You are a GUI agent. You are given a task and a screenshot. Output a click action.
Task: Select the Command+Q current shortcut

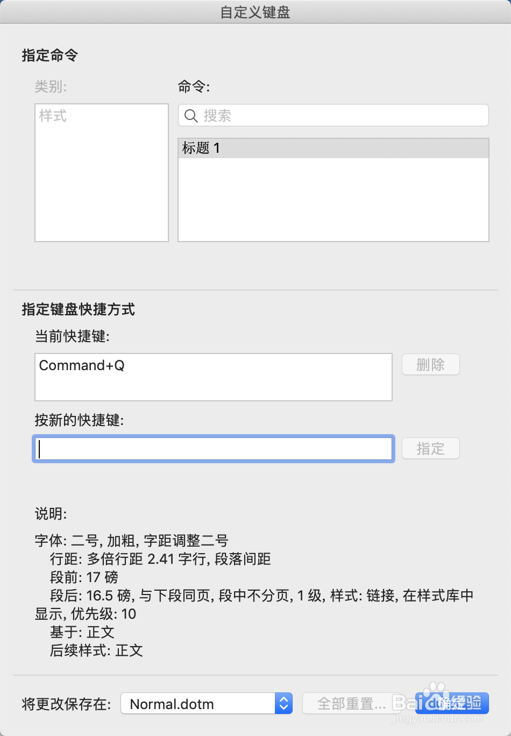click(x=82, y=366)
